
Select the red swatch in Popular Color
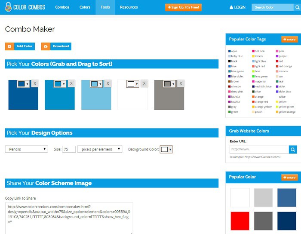(x=240, y=221)
